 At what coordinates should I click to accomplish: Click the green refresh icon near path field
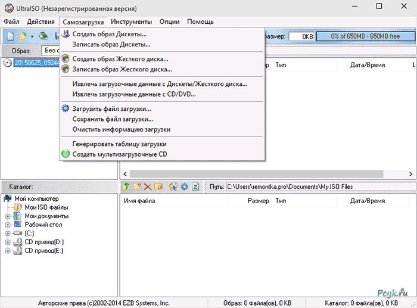click(194, 187)
